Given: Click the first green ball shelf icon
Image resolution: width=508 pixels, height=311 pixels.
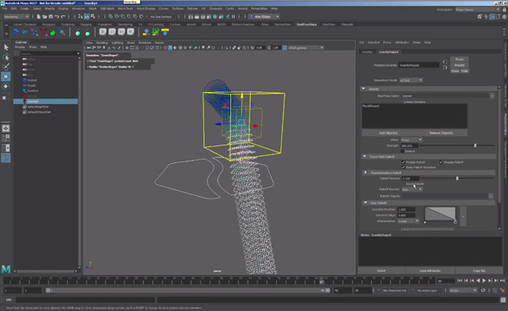Looking at the screenshot, I should coord(78,33).
